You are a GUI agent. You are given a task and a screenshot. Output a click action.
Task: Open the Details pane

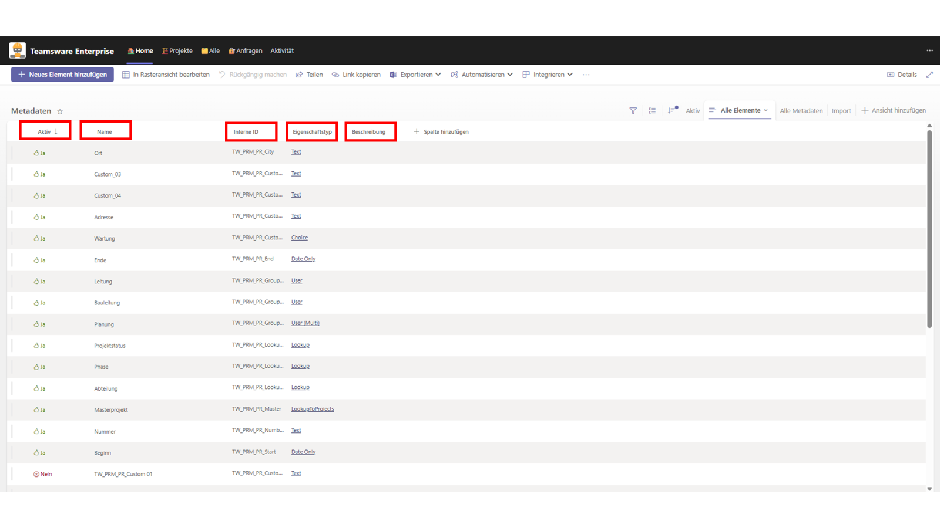[x=902, y=75]
